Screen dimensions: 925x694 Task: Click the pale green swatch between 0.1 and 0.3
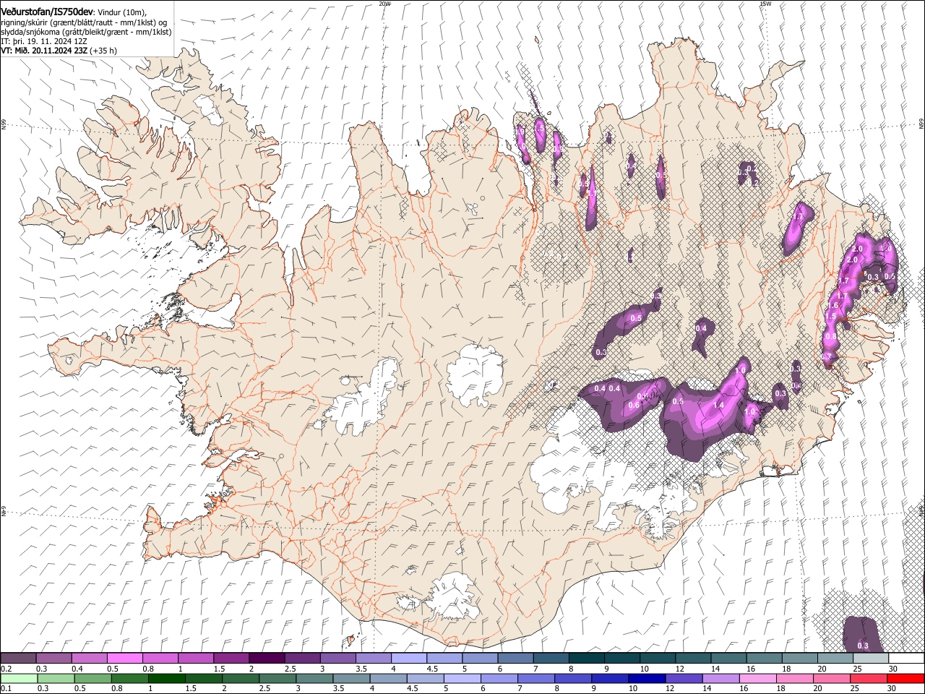pos(19,678)
